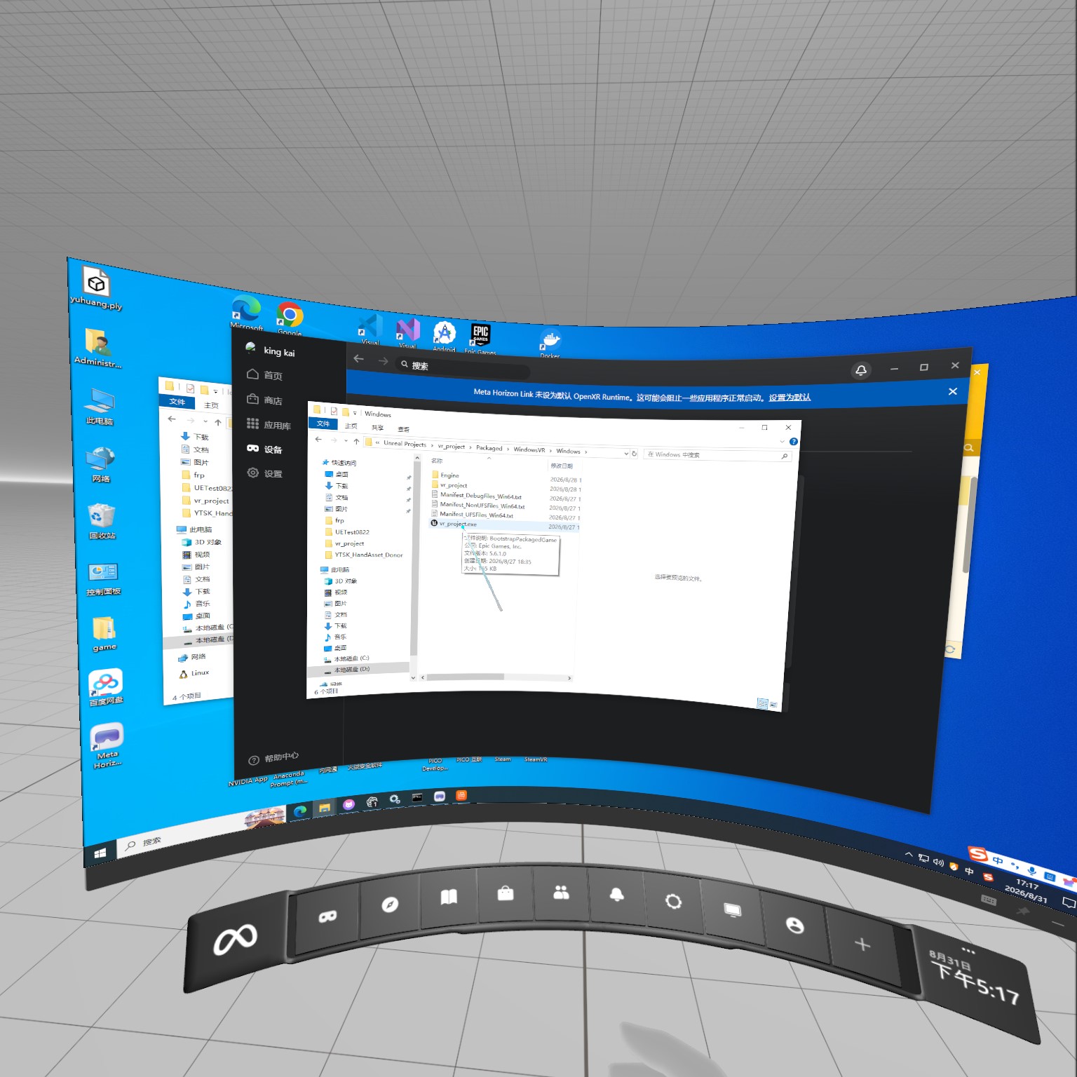Viewport: 1077px width, 1077px height.
Task: Open 帮助中心 in Meta Horizon Link
Action: pos(274,758)
